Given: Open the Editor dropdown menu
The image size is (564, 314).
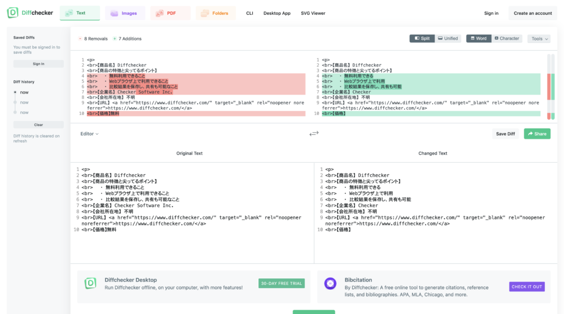Looking at the screenshot, I should (89, 134).
